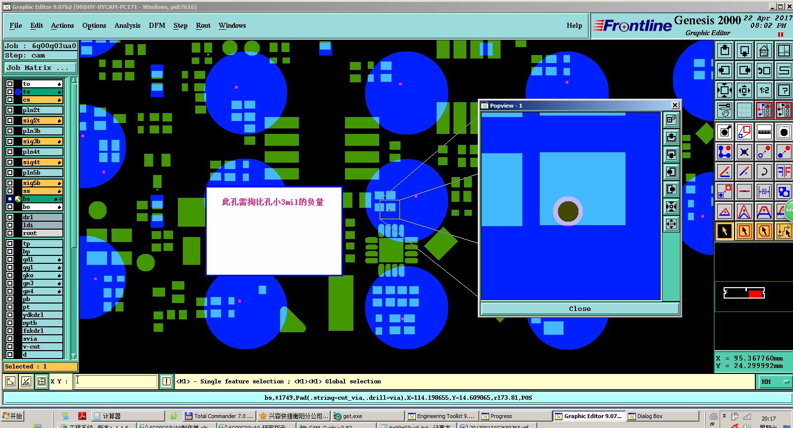Toggle the checkbox for layer rout
The height and width of the screenshot is (428, 793).
coord(10,233)
